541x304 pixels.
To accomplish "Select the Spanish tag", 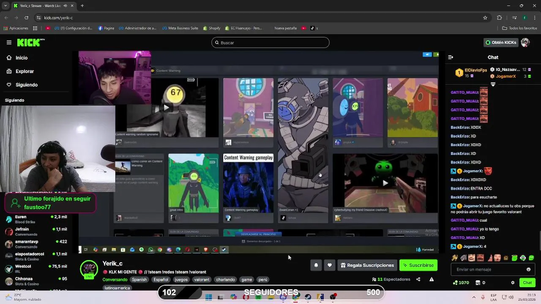I will (x=139, y=280).
